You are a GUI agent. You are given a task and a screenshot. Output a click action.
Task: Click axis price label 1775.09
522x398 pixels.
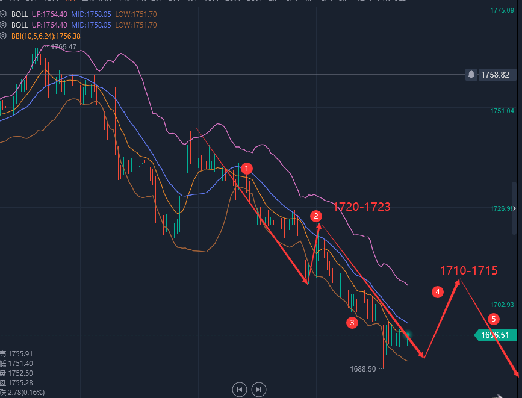point(502,10)
